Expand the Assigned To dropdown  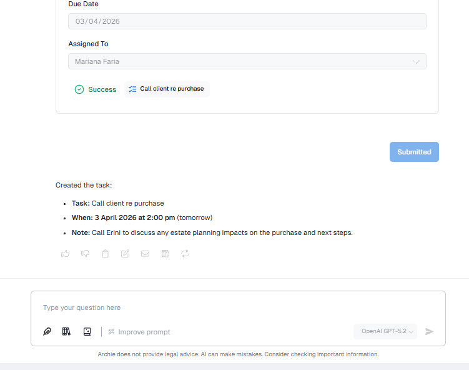(247, 61)
